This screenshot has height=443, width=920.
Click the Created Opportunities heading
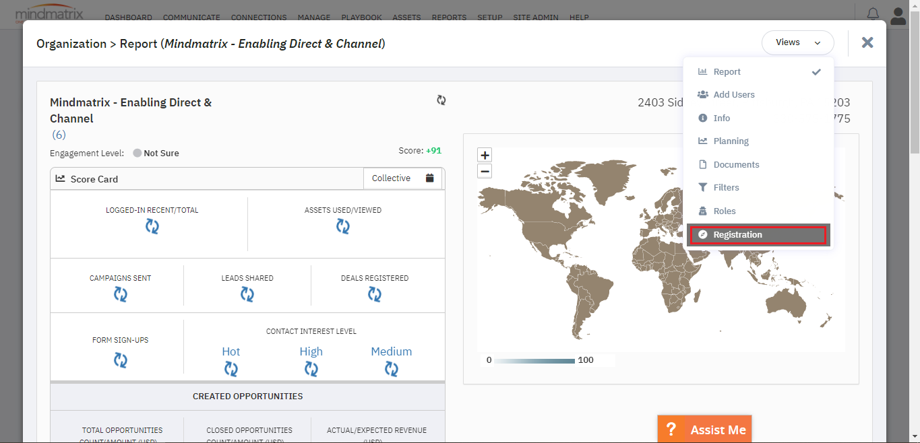(247, 397)
